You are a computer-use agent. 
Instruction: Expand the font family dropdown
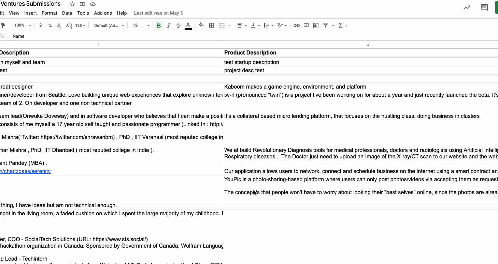coord(109,26)
